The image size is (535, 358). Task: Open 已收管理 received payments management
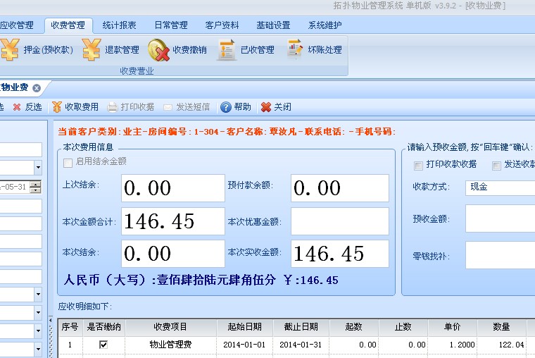[246, 50]
